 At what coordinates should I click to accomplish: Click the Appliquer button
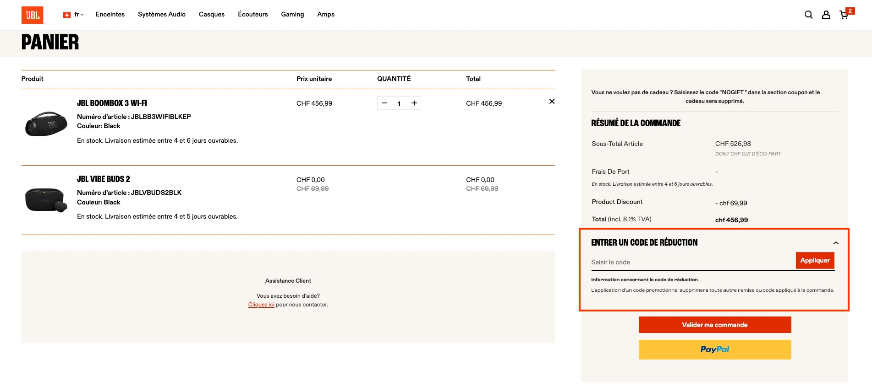(815, 260)
